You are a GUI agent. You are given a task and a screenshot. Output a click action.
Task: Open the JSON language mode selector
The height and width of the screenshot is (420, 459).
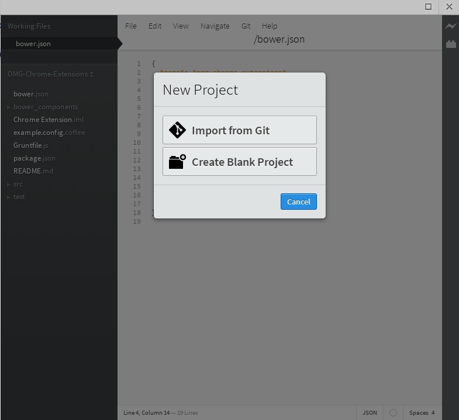[370, 412]
